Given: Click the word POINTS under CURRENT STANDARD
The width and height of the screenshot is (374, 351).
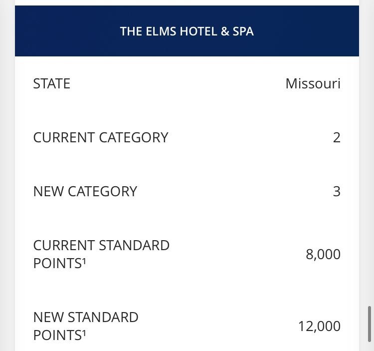Looking at the screenshot, I should tap(56, 263).
